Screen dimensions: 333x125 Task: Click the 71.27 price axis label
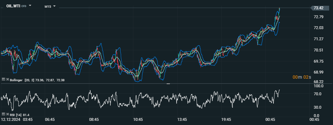[x=318, y=39]
